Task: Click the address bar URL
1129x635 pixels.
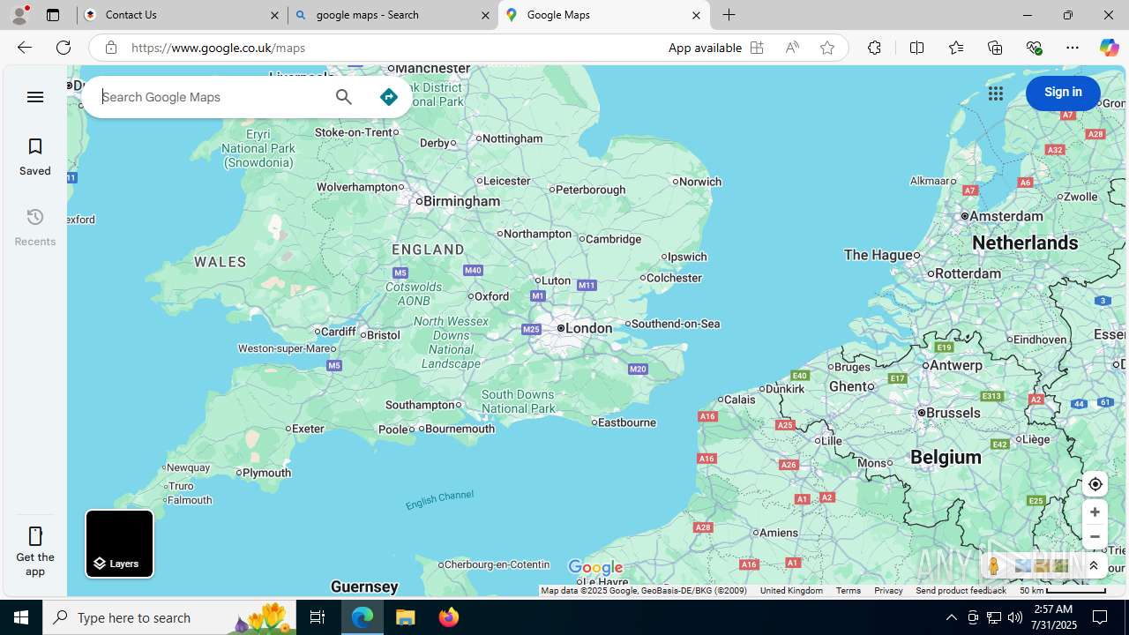Action: pos(218,48)
